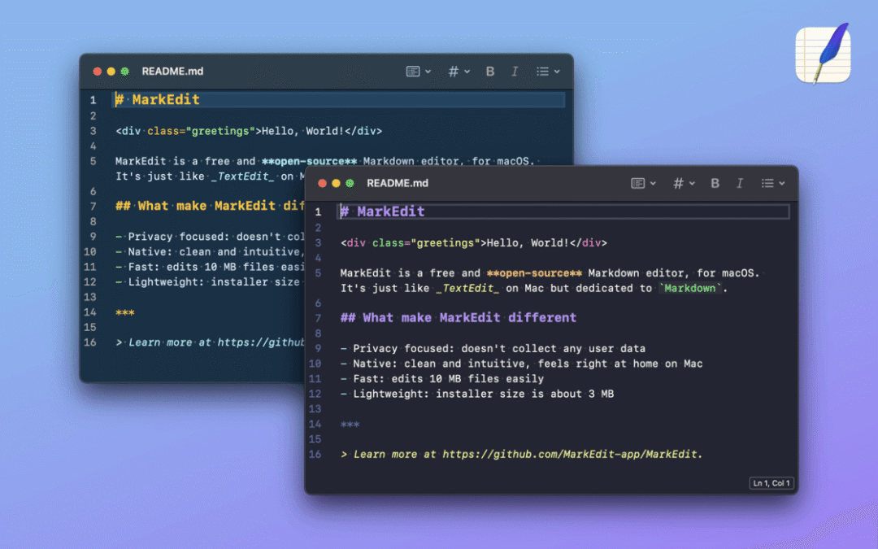The width and height of the screenshot is (878, 549).
Task: Zoom the front README.md window
Action: pos(350,183)
